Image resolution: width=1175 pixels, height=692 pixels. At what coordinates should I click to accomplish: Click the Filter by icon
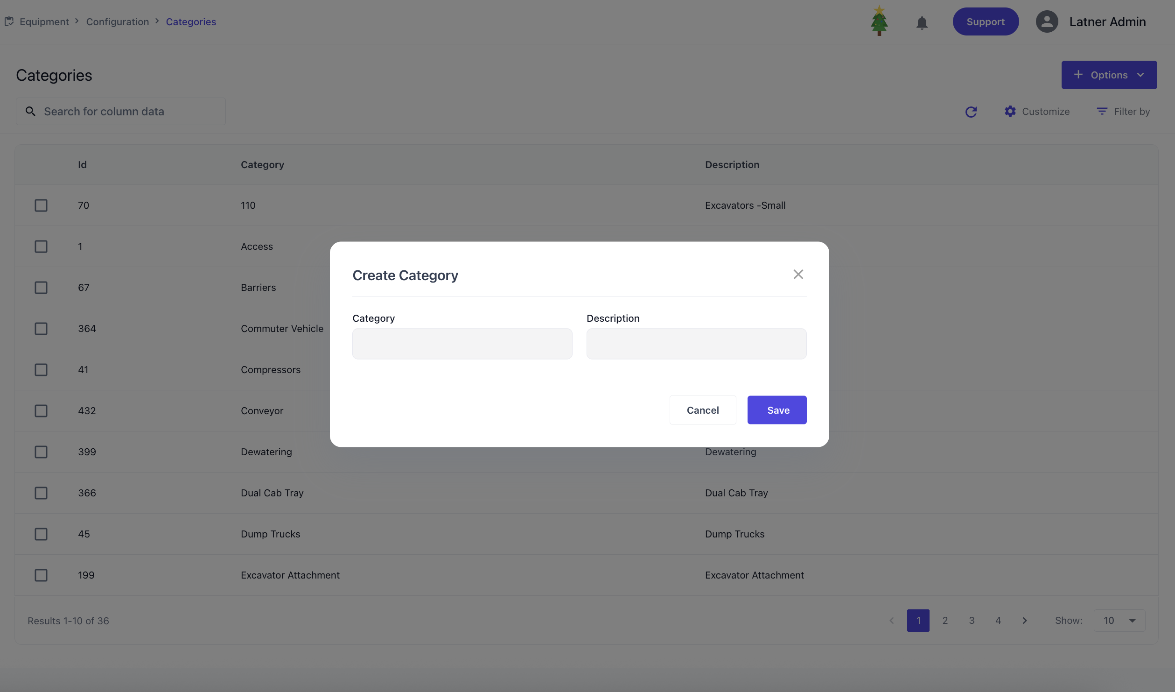1102,111
